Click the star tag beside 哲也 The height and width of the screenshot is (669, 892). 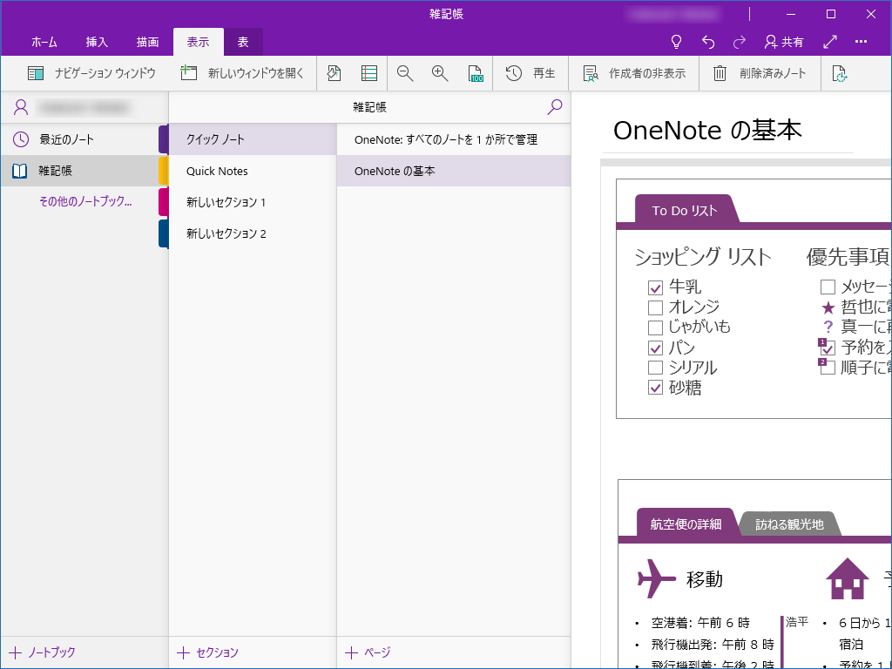coord(828,308)
